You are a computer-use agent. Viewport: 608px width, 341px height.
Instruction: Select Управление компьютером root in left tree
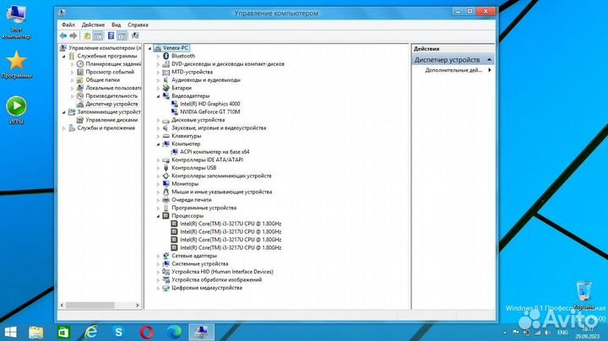[105, 48]
